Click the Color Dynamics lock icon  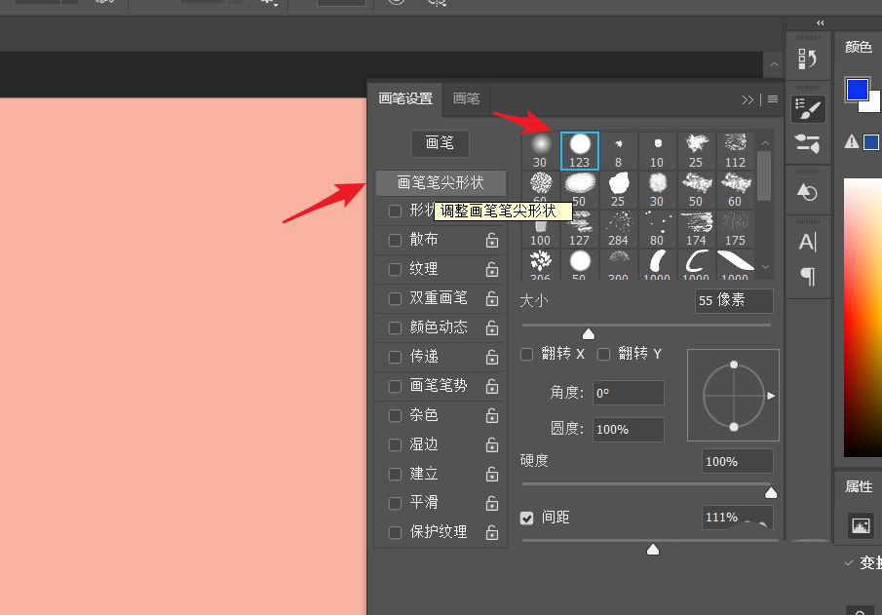[x=492, y=327]
